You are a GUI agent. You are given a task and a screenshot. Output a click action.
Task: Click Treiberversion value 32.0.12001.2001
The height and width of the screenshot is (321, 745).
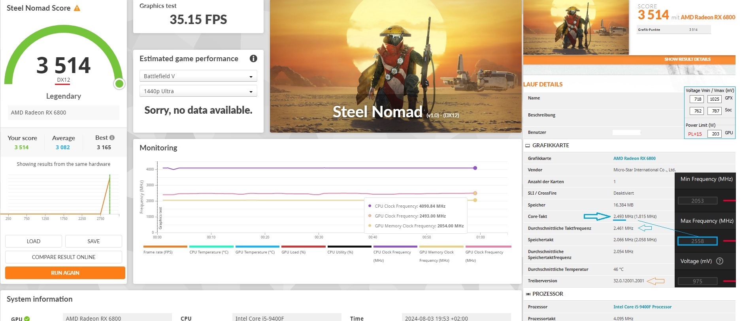[x=628, y=281]
